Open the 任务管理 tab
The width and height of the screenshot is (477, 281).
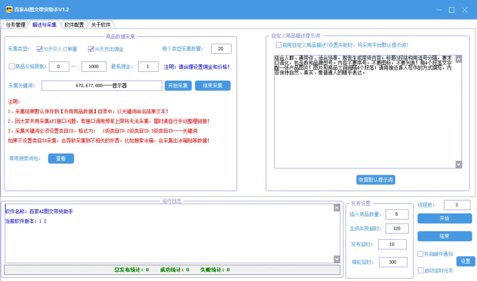tap(15, 25)
